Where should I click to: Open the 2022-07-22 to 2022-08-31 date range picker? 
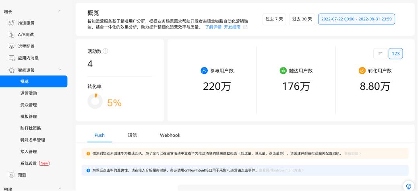tap(356, 19)
